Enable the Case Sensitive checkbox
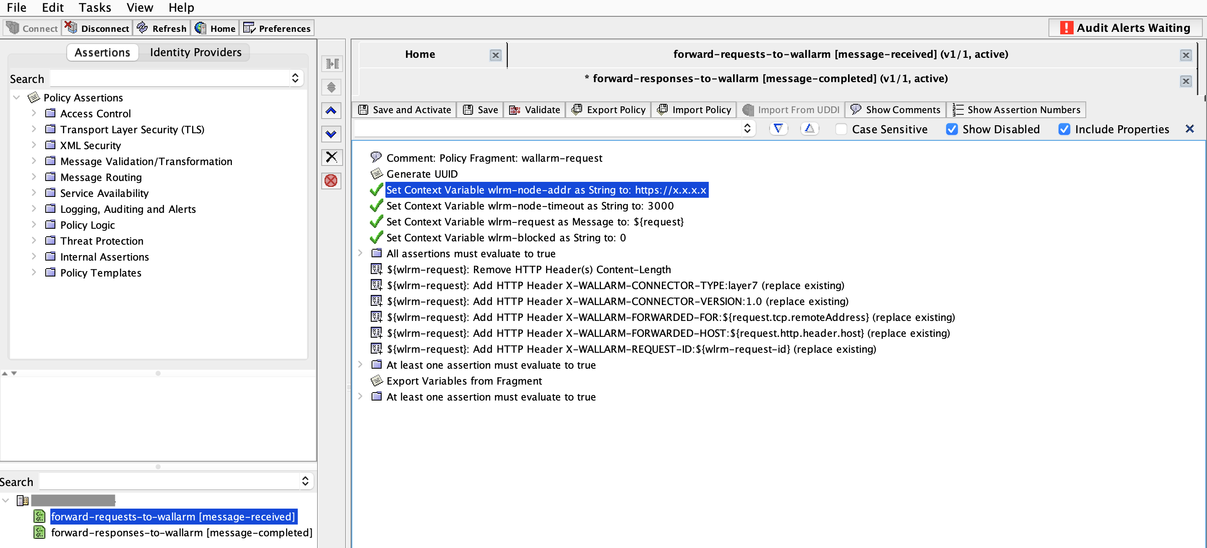Viewport: 1207px width, 548px height. pos(841,129)
